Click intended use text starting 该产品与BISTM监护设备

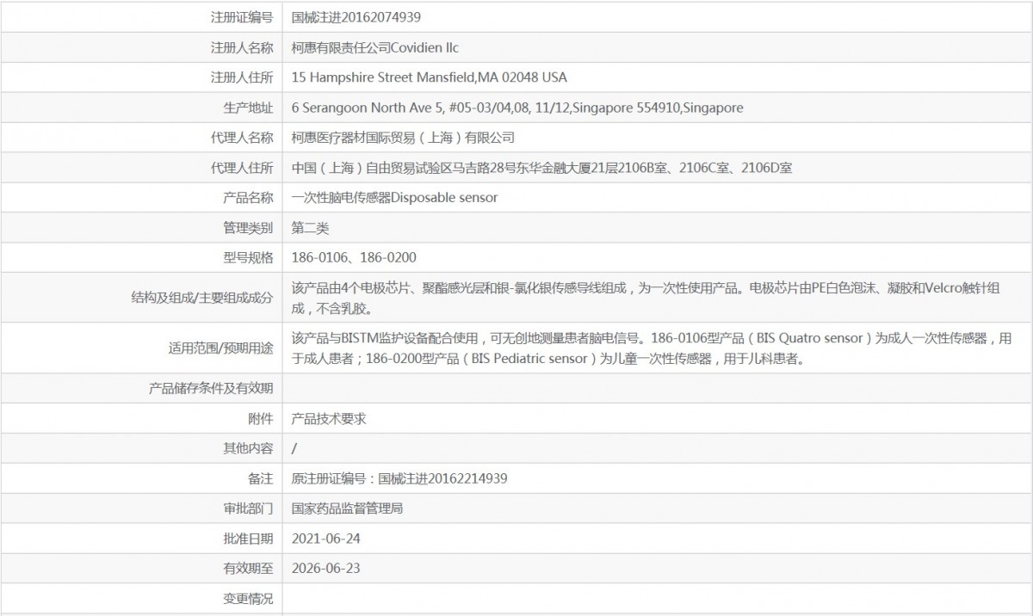click(652, 348)
